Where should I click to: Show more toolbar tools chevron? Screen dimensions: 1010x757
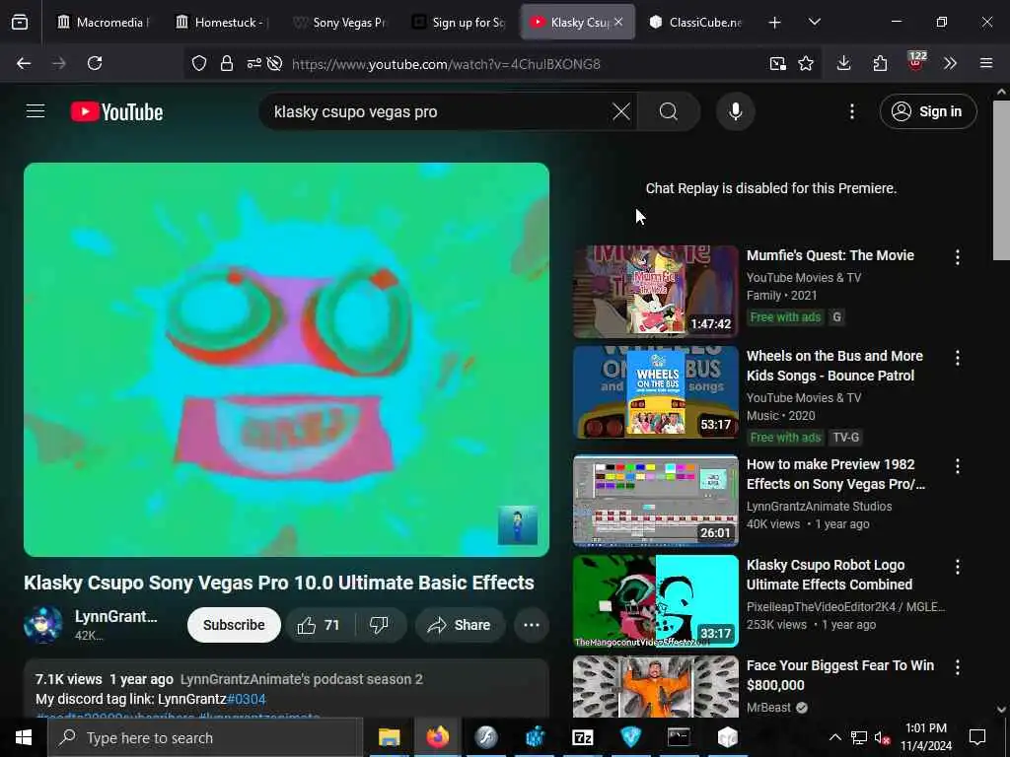pos(950,63)
